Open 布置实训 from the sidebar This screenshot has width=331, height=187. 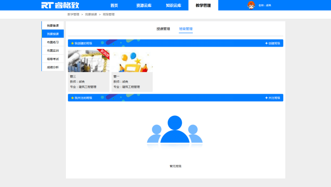coord(53,50)
